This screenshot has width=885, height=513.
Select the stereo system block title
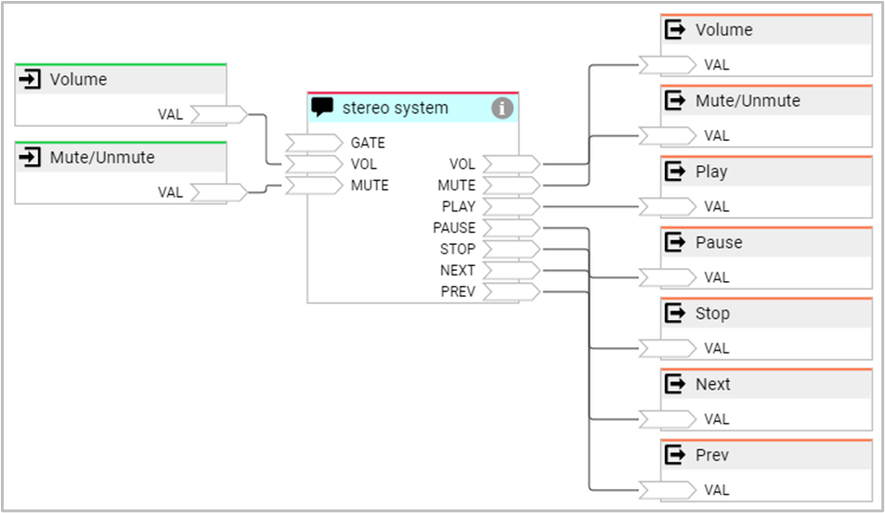coord(396,108)
